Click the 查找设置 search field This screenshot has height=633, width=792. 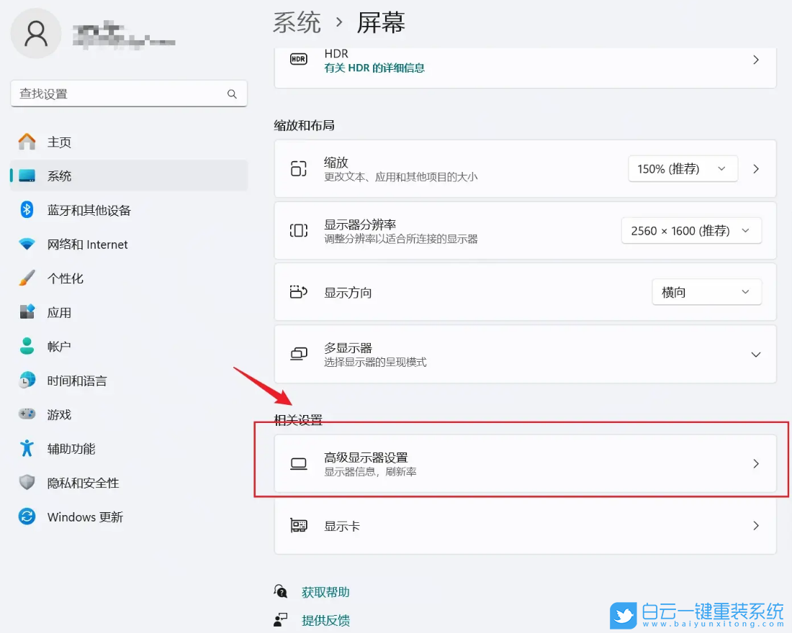tap(129, 94)
